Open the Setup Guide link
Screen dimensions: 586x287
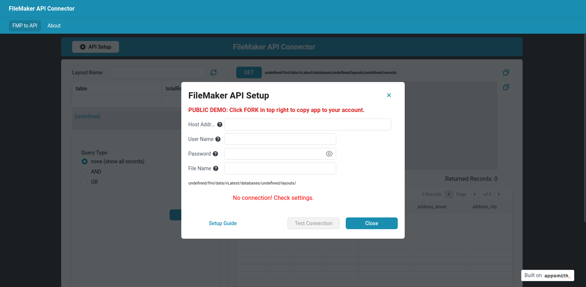pos(223,223)
